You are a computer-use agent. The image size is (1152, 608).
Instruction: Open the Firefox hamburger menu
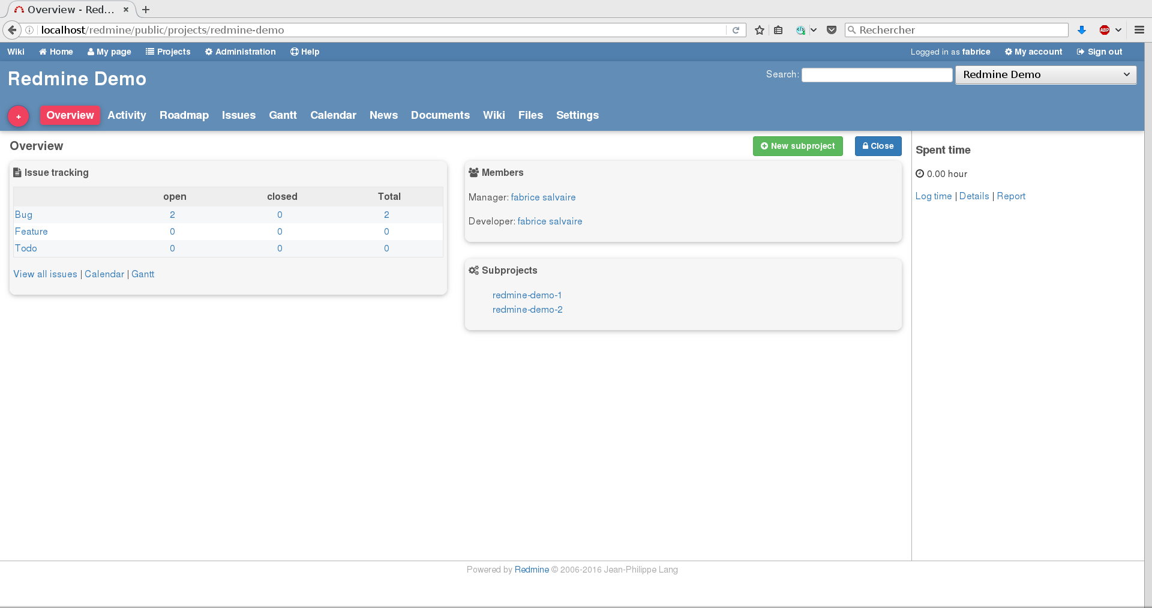pyautogui.click(x=1139, y=29)
